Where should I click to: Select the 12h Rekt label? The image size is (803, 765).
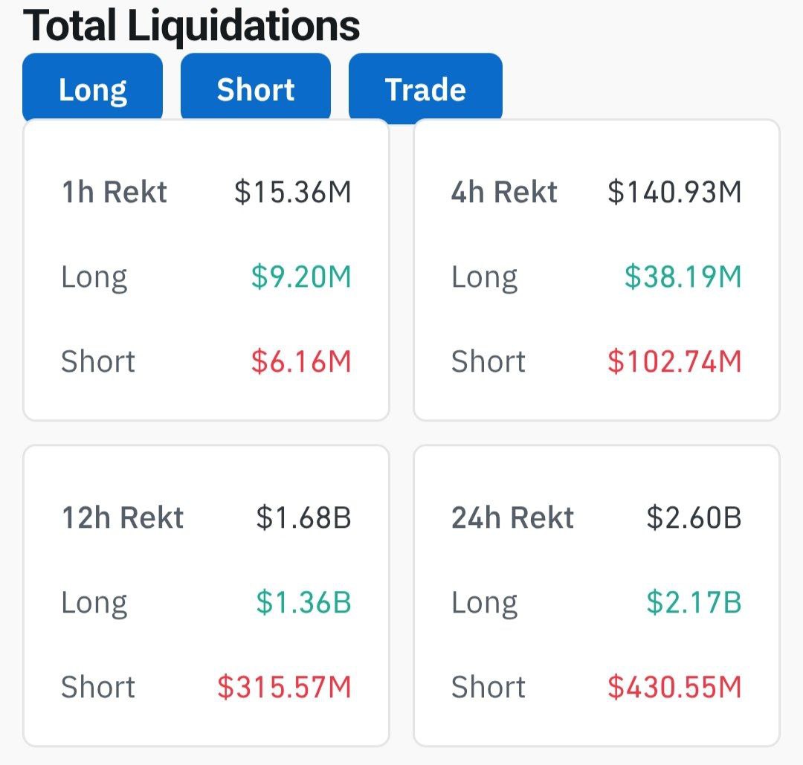pyautogui.click(x=122, y=517)
